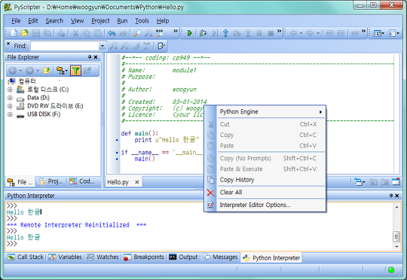The width and height of the screenshot is (407, 280).
Task: Expand the Data (D:) drive node
Action: coord(10,98)
